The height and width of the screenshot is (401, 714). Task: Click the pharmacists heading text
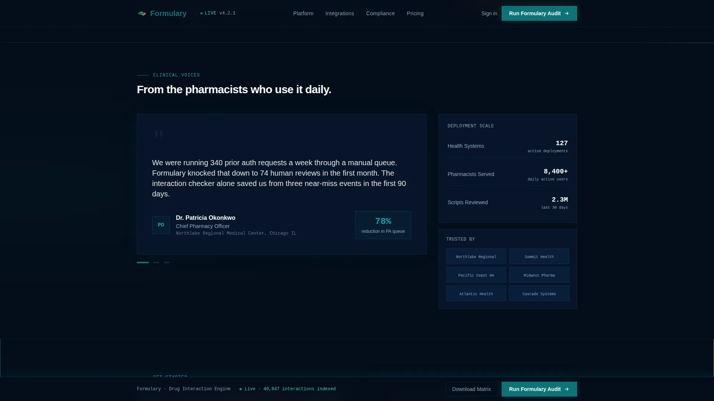234,89
